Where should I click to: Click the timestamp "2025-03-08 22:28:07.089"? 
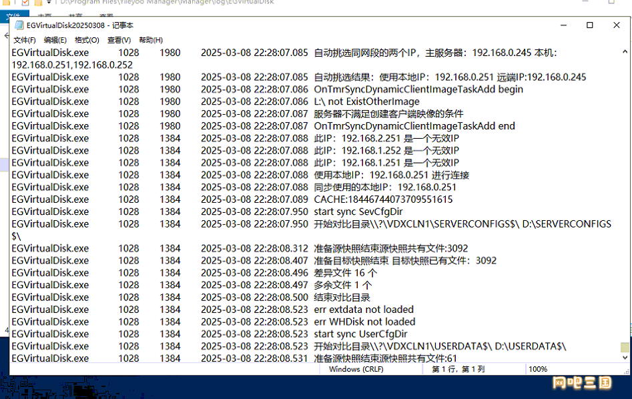[254, 199]
